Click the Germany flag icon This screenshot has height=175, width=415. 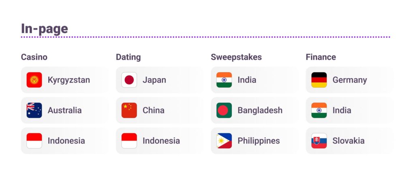[x=319, y=80]
